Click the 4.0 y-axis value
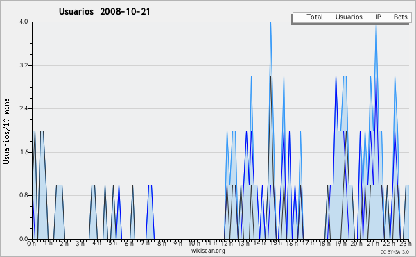The image size is (416, 257). [24, 22]
